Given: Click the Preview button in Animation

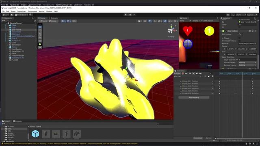Looking at the screenshot, I should [x=177, y=73].
